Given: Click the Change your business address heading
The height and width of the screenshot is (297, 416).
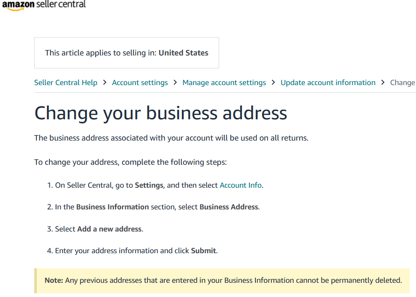Looking at the screenshot, I should 161,113.
